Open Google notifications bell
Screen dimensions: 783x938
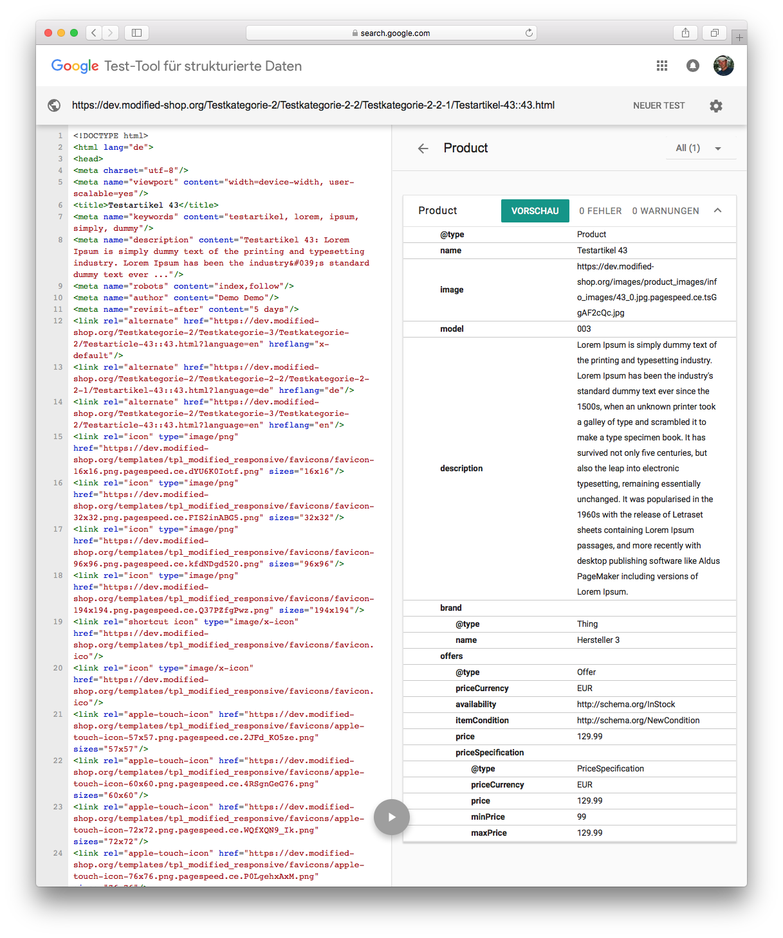point(692,66)
